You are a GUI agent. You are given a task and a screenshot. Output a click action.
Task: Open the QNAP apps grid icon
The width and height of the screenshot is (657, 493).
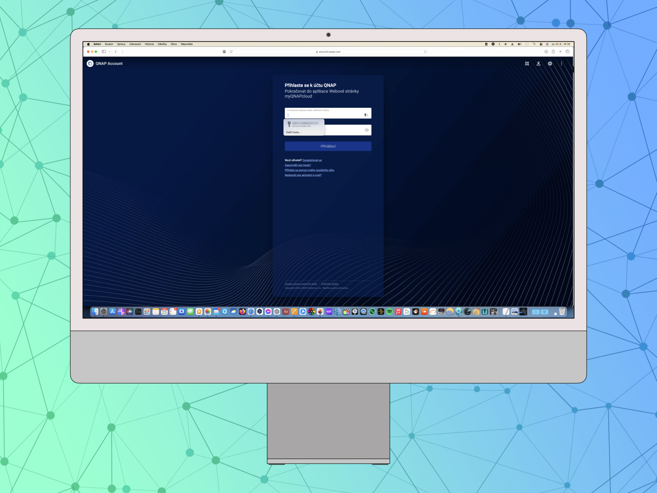point(527,64)
